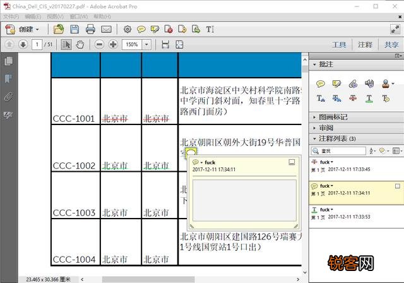Select the Strikethrough text annotation tool
404x283 pixels.
click(353, 99)
